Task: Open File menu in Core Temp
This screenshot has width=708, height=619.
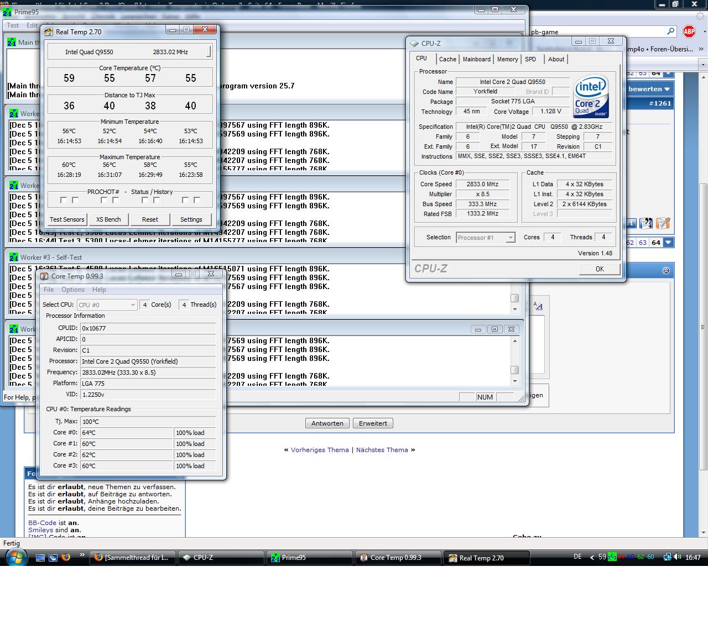Action: [x=49, y=290]
